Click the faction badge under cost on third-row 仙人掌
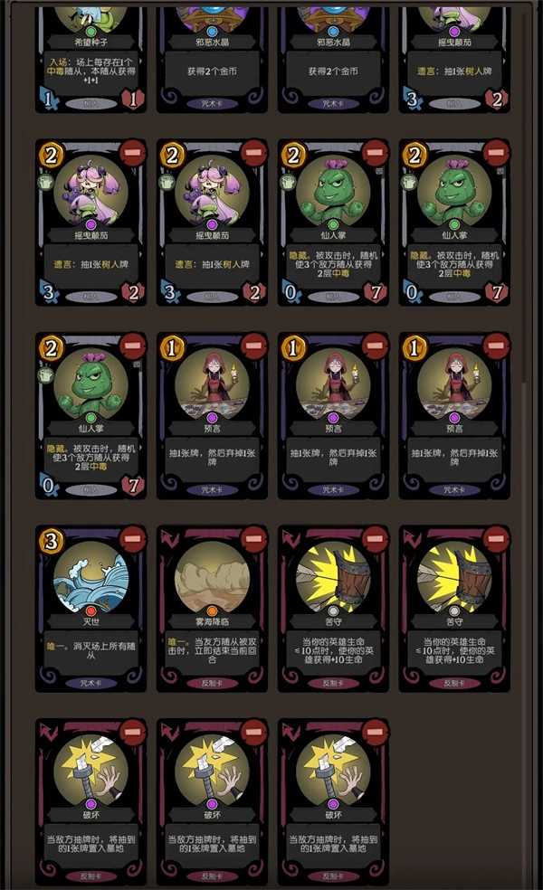This screenshot has width=543, height=890. (45, 374)
